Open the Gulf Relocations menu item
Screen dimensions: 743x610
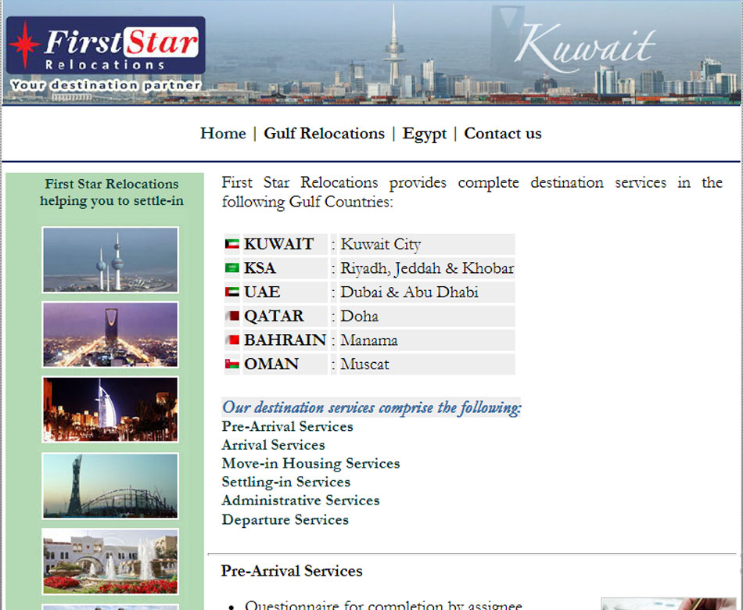[324, 134]
